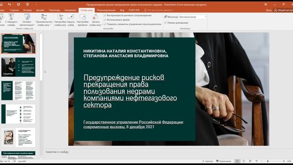Switch to 'Вставка' ribbon tab
The image size is (293, 165).
[x=27, y=10]
